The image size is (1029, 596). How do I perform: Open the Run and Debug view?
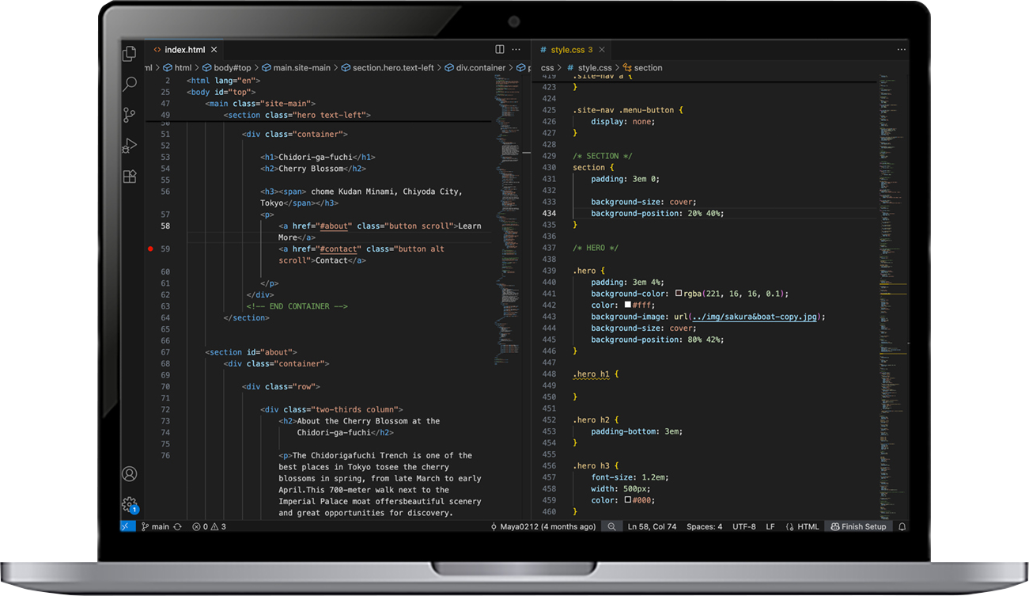pyautogui.click(x=130, y=146)
